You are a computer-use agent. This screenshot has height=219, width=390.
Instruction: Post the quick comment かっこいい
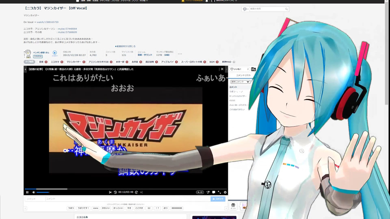(x=118, y=208)
